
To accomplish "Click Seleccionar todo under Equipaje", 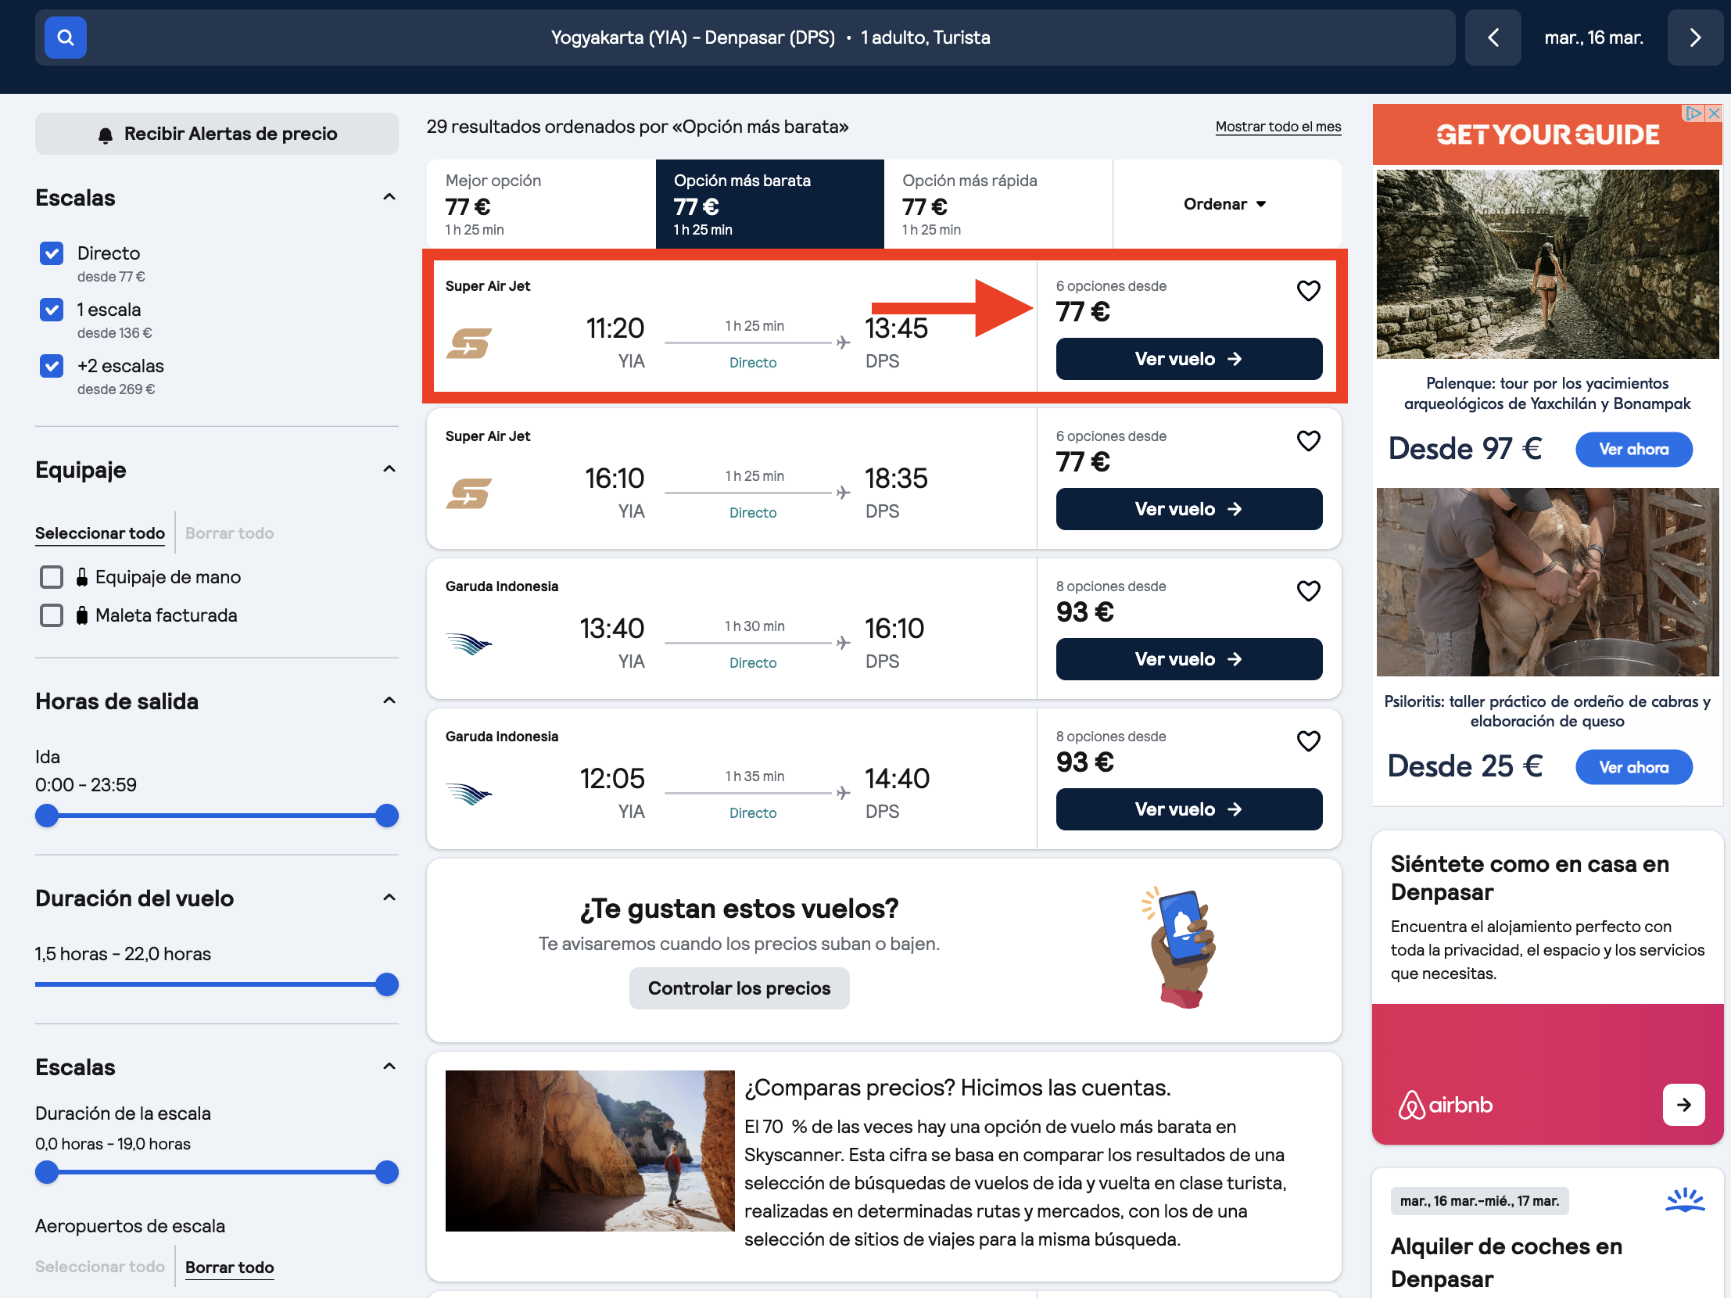I will 100,533.
